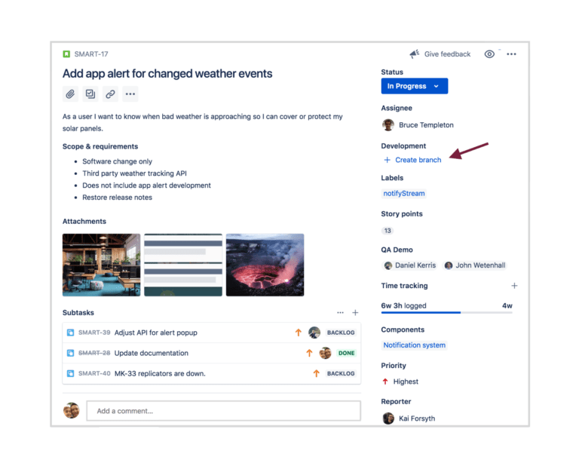The height and width of the screenshot is (469, 579).
Task: Toggle the watch issue eye icon
Action: point(489,54)
